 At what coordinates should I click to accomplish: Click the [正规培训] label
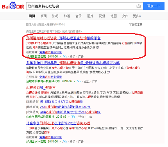tap(33, 102)
